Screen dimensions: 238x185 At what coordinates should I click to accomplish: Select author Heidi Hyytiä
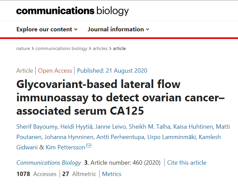76,127
